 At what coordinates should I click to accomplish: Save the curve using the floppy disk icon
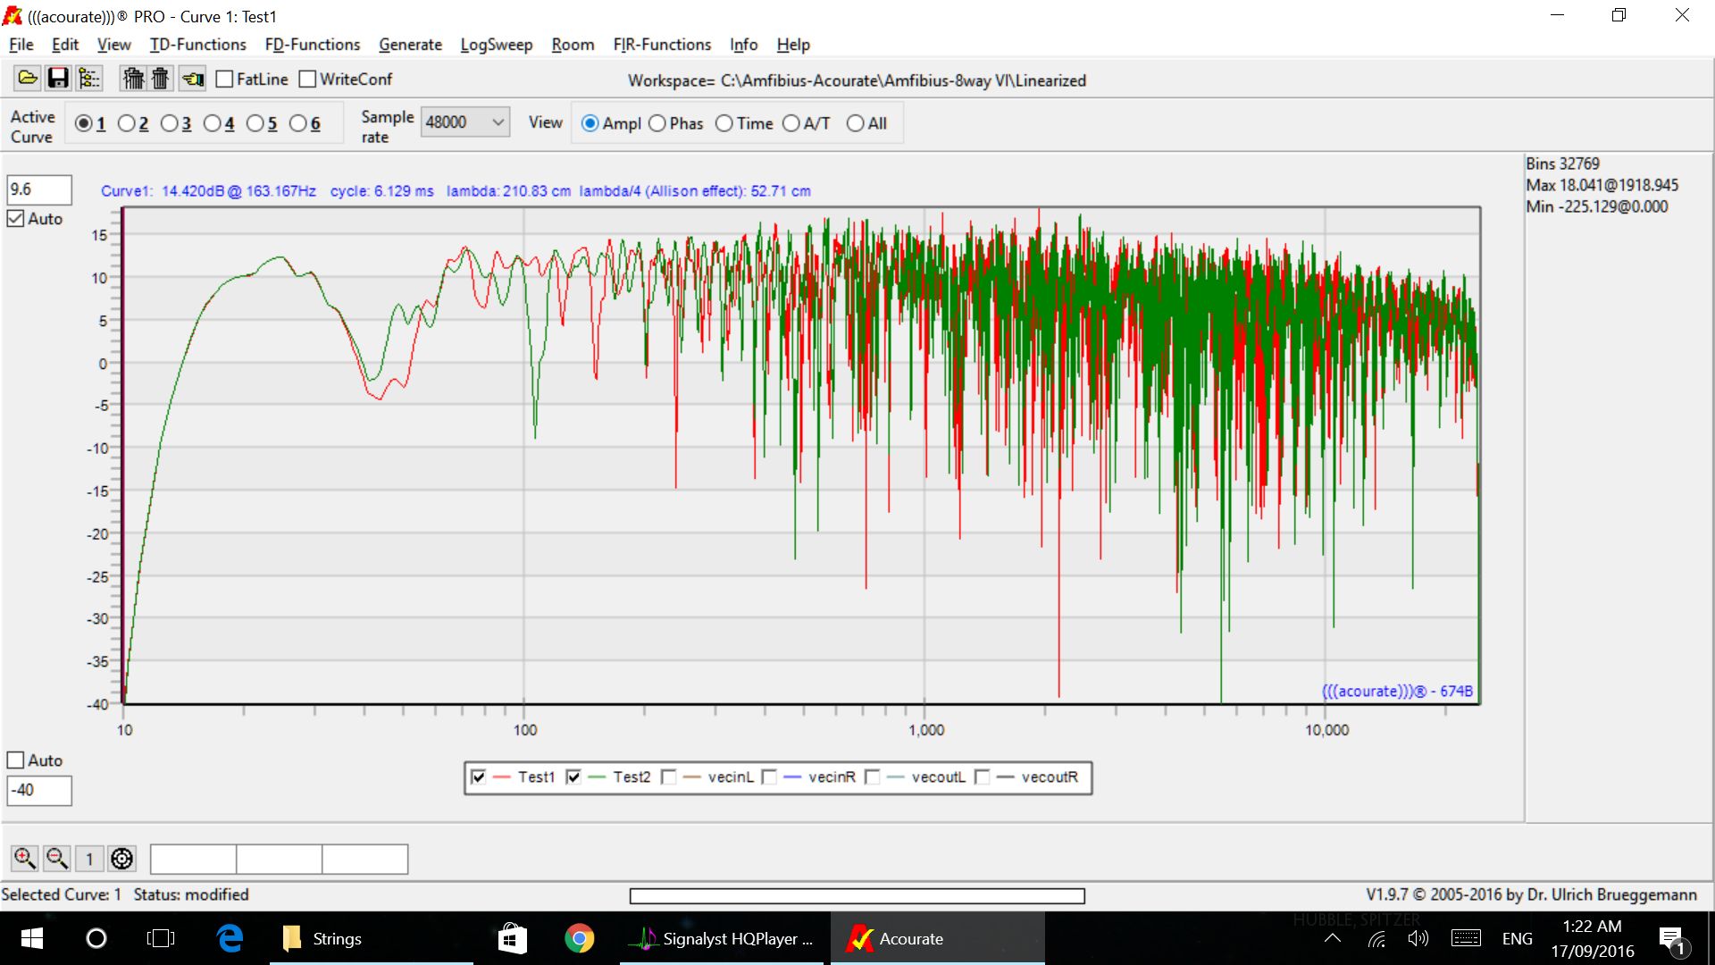(58, 79)
